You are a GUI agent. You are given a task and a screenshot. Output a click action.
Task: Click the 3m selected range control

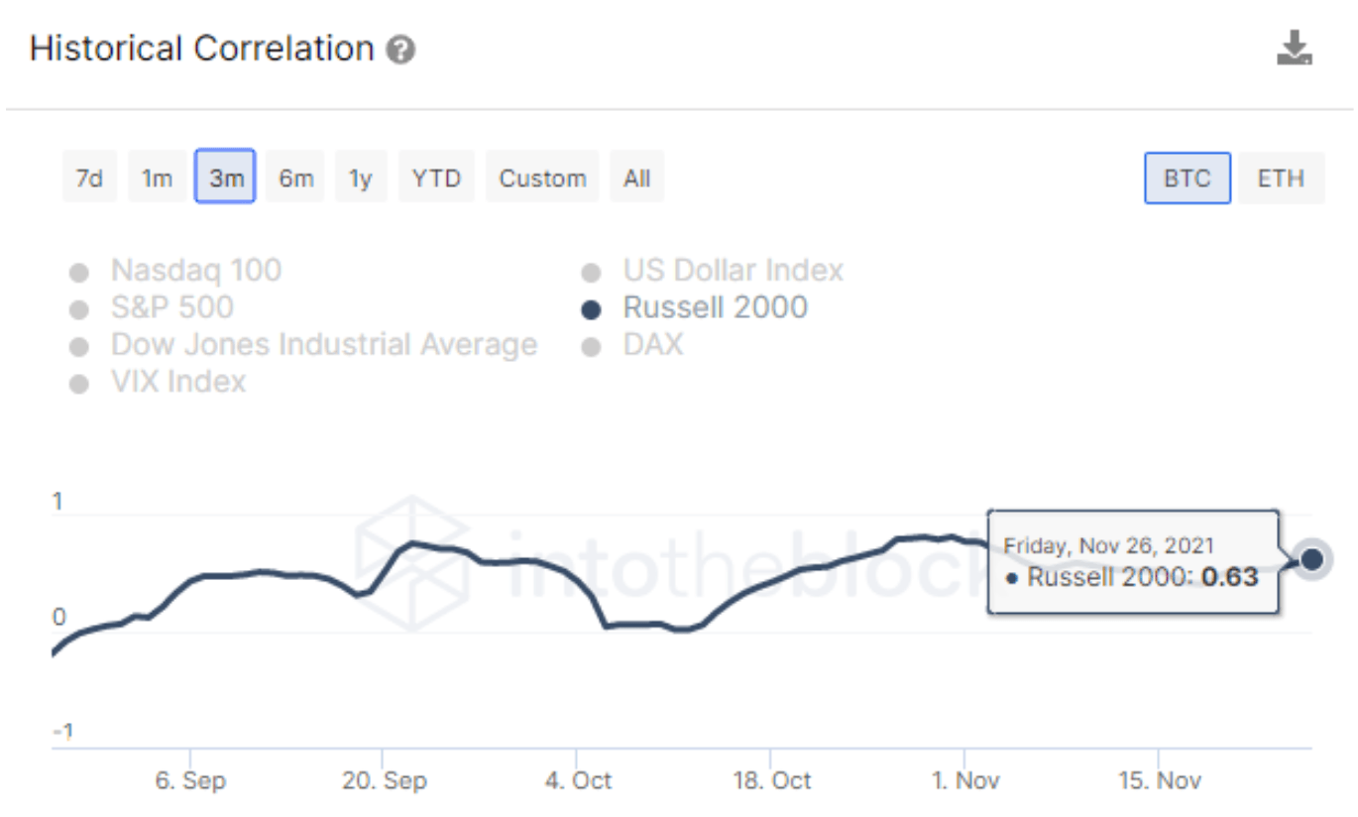pyautogui.click(x=224, y=177)
